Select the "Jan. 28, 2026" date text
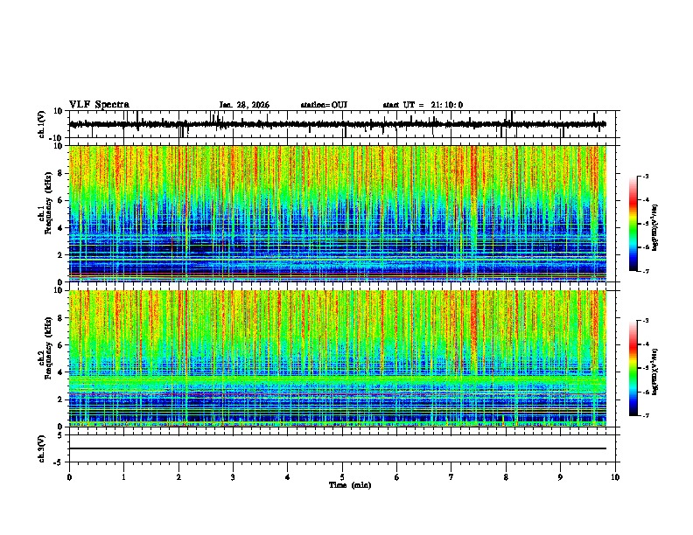 [244, 105]
